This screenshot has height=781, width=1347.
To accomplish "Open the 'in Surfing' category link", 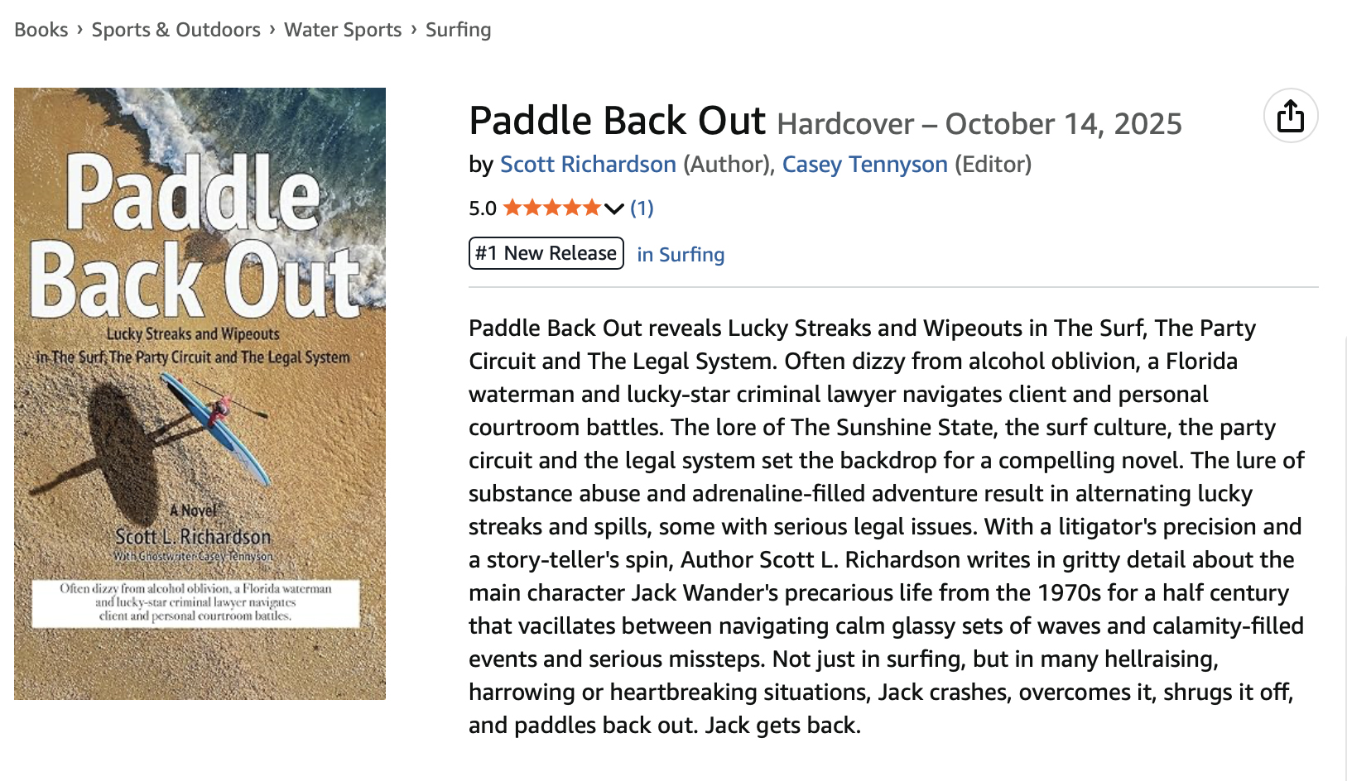I will 681,255.
